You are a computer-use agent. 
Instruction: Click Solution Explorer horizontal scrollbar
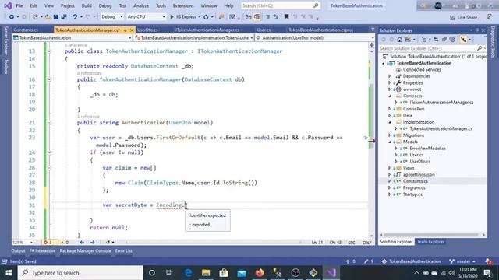[432, 235]
